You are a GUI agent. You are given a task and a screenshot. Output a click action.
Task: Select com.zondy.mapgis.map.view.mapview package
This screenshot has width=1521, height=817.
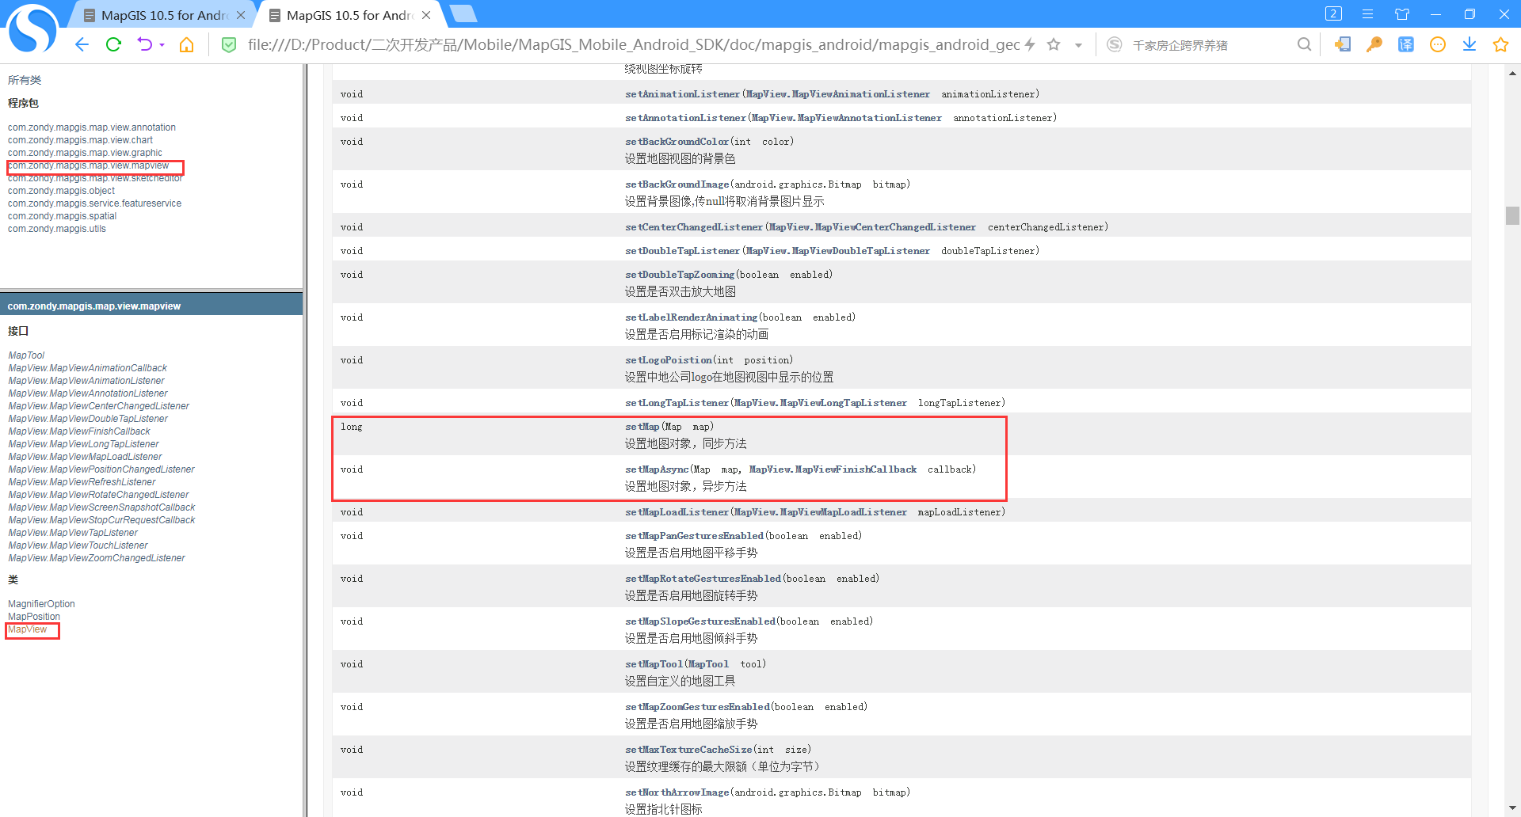pos(89,165)
